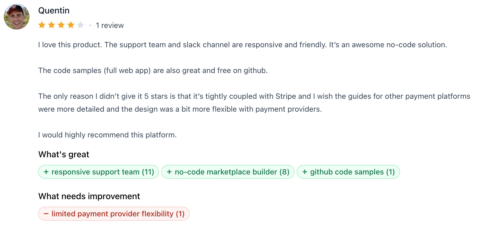Click Quentin's profile avatar photo
The image size is (477, 226).
point(17,17)
